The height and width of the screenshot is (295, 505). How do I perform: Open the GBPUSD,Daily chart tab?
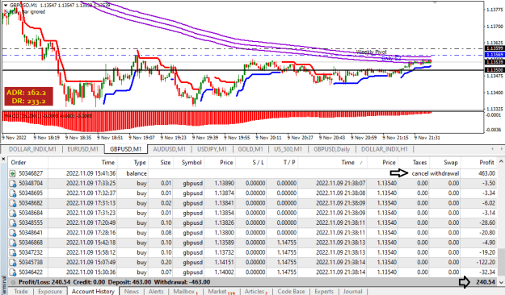[x=332, y=149]
